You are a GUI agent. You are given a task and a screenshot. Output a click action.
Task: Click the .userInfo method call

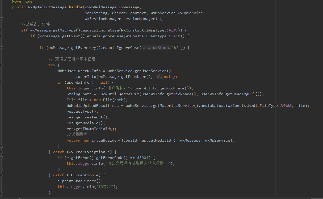pos(86,77)
